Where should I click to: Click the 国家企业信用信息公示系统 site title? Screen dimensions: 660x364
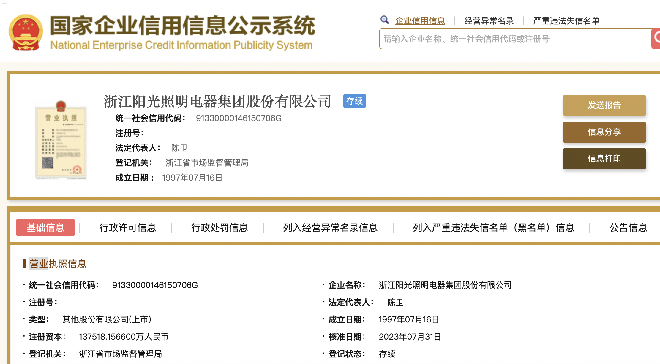[182, 26]
